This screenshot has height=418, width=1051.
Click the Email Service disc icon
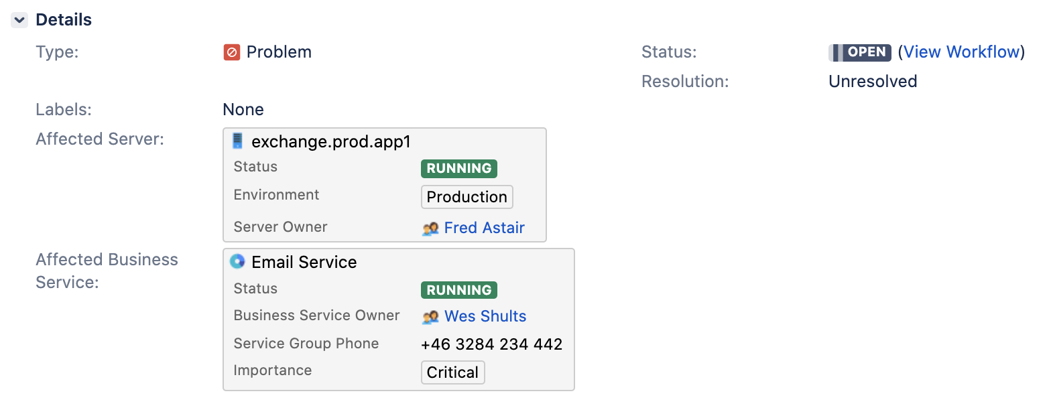[237, 262]
